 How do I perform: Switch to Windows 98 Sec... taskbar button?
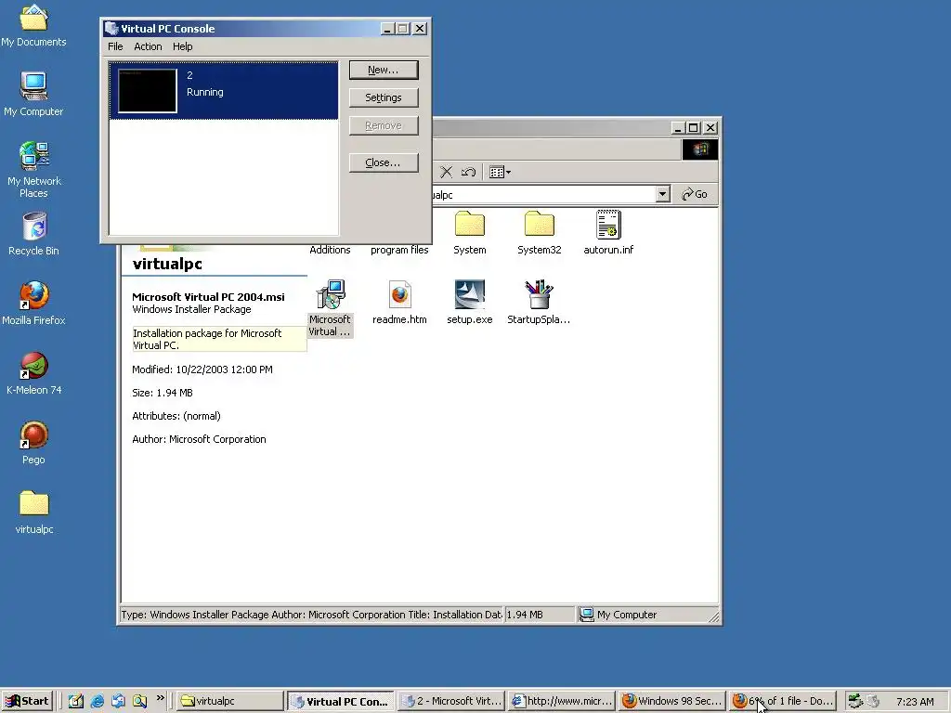672,701
